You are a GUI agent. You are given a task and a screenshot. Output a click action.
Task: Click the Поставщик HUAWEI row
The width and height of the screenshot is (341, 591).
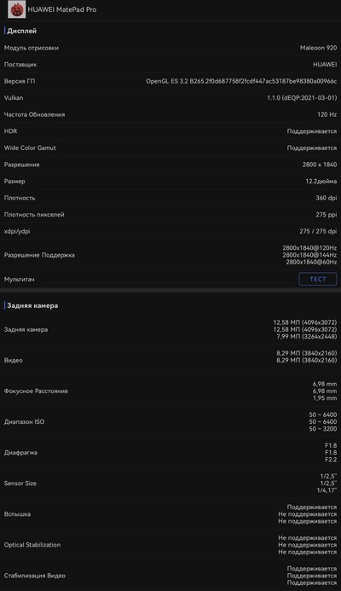170,65
